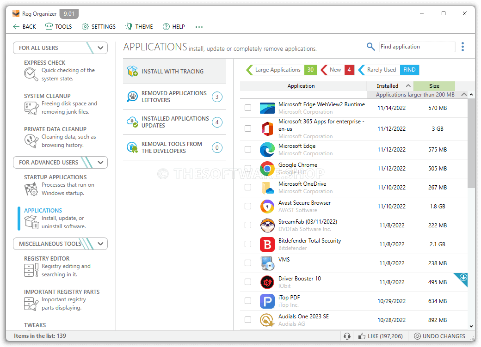Viewport: 481px width, 347px height.
Task: Click the Express Check magnifier icon
Action: pyautogui.click(x=31, y=74)
